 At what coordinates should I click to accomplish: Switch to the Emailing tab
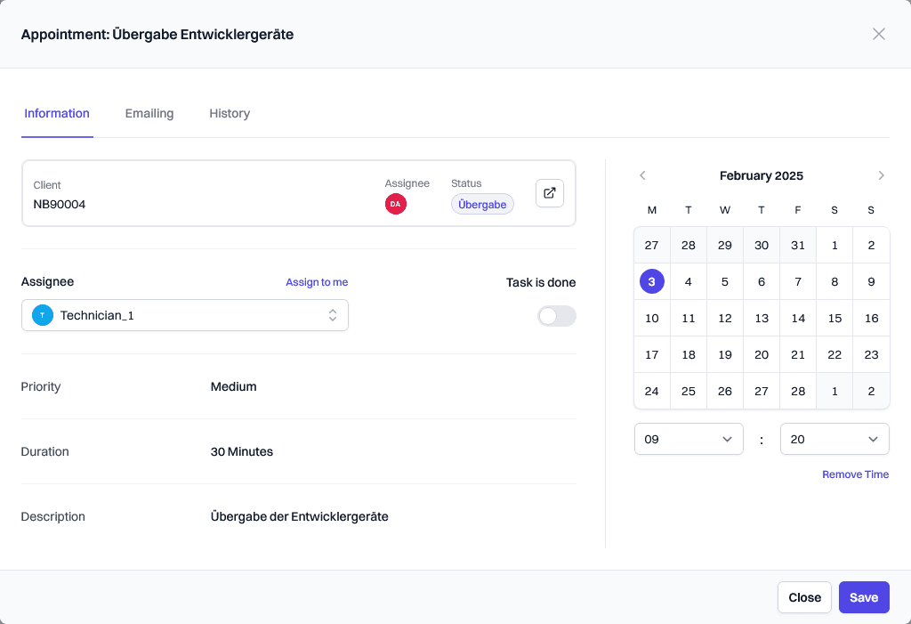149,113
